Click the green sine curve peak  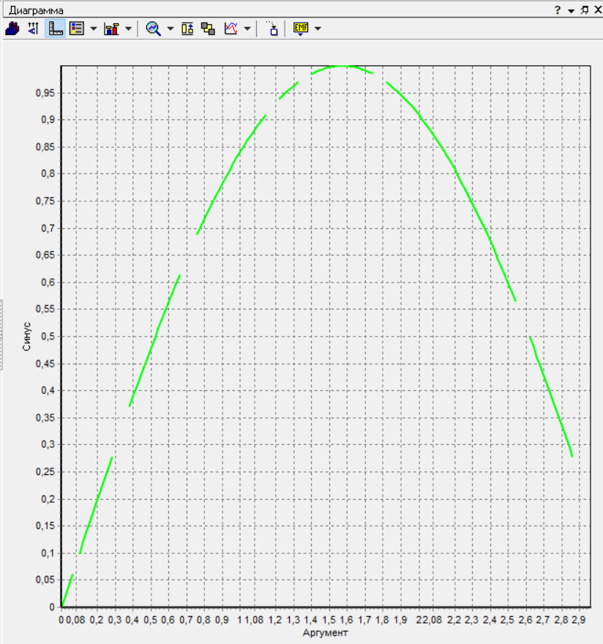tap(342, 66)
